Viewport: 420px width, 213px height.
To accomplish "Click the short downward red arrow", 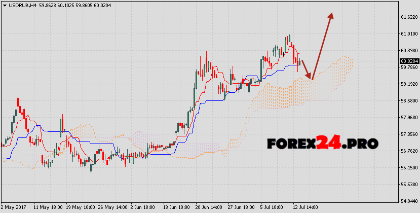I will pyautogui.click(x=307, y=69).
